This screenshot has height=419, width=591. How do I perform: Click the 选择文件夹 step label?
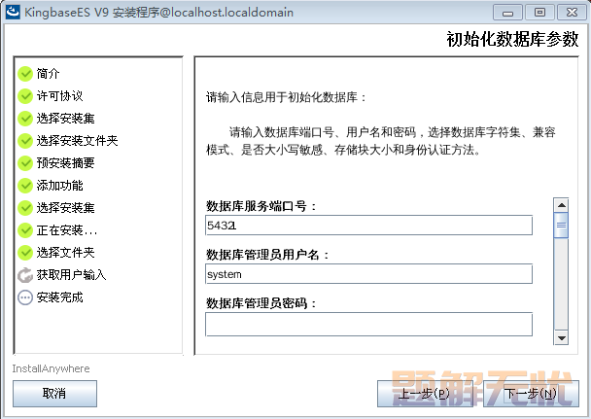pos(65,253)
